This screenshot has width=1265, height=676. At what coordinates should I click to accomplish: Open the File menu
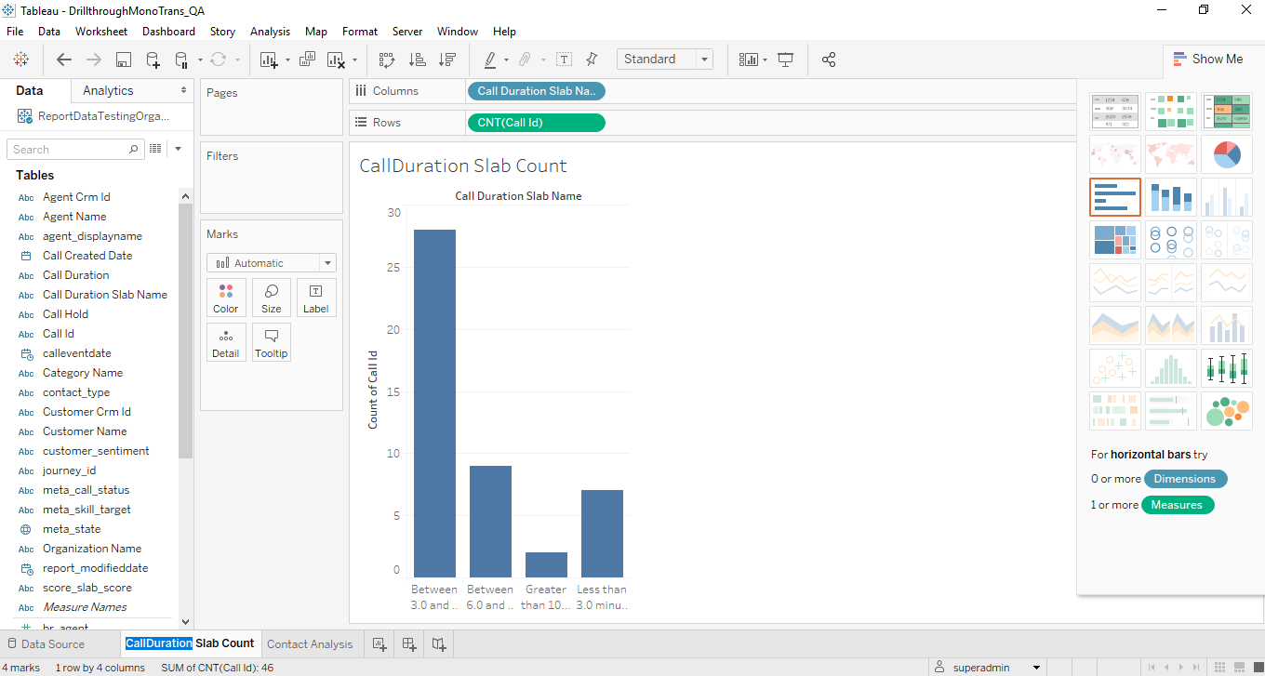coord(15,32)
